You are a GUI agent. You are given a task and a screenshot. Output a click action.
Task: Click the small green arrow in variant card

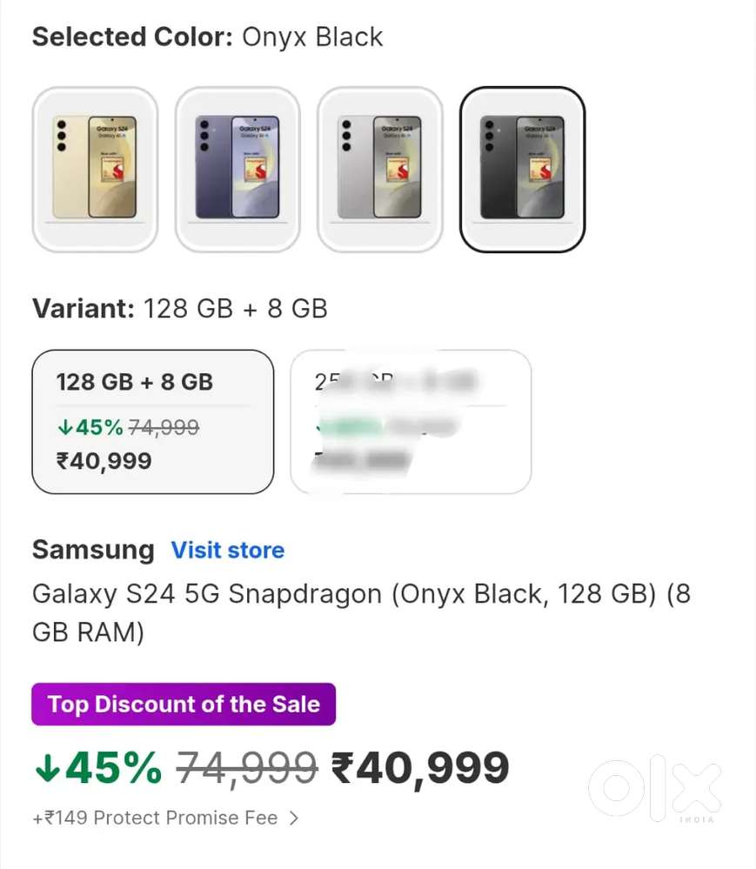coord(64,427)
